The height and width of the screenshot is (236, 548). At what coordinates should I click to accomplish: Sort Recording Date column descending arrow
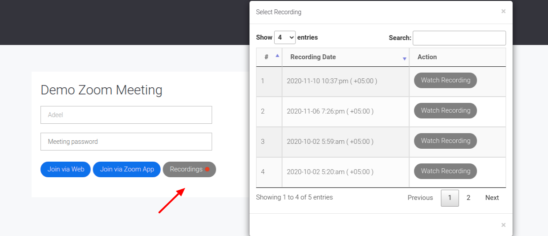405,59
